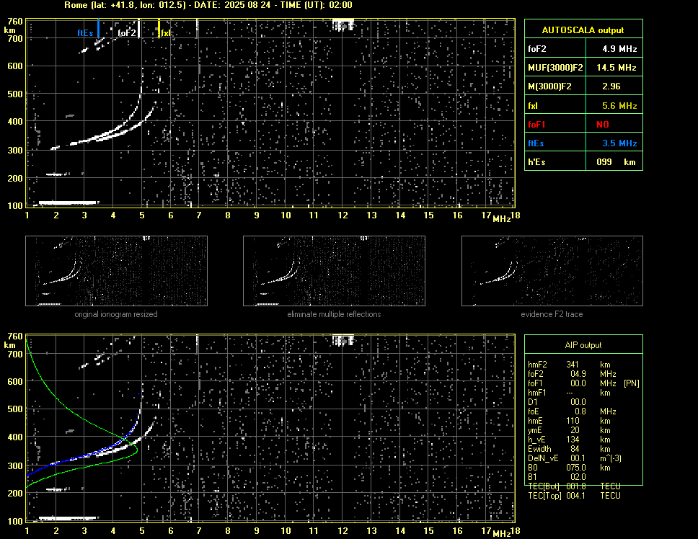Click the h'Es value 099 km
698x539 pixels.
[616, 162]
